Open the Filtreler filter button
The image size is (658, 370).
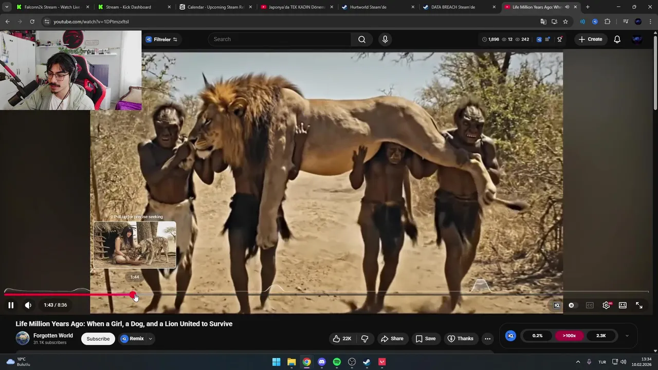pyautogui.click(x=161, y=39)
